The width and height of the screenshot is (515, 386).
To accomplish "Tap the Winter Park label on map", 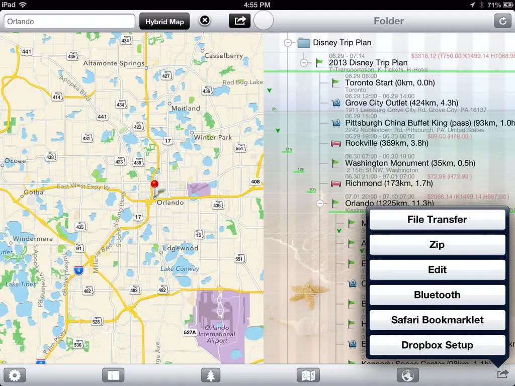I will point(213,137).
